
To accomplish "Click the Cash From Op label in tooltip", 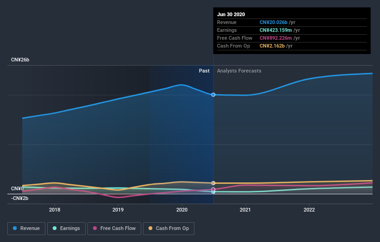I will click(x=233, y=46).
